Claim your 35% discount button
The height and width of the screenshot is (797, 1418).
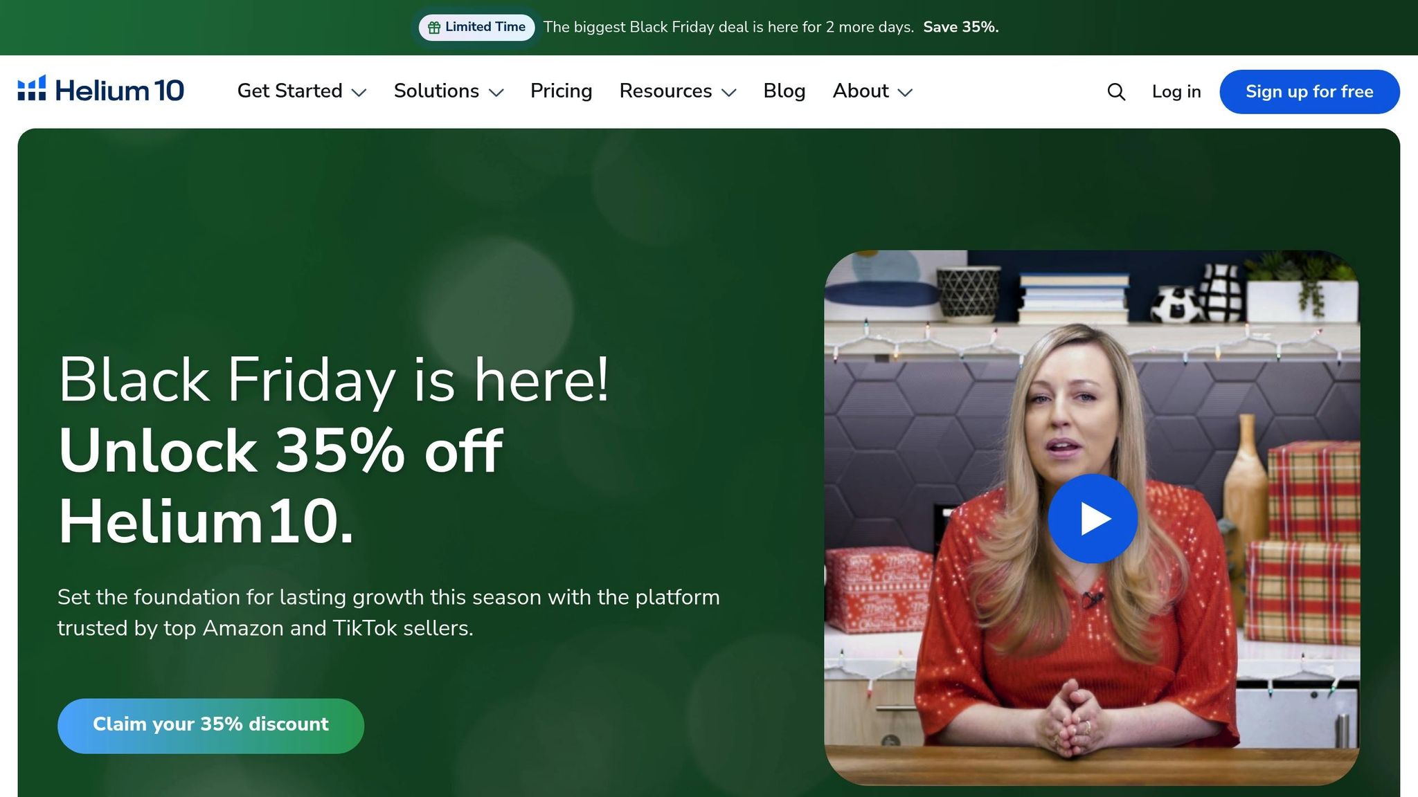coord(210,726)
